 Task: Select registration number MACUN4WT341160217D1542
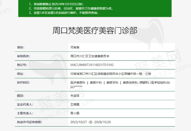pyautogui.click(x=92, y=65)
